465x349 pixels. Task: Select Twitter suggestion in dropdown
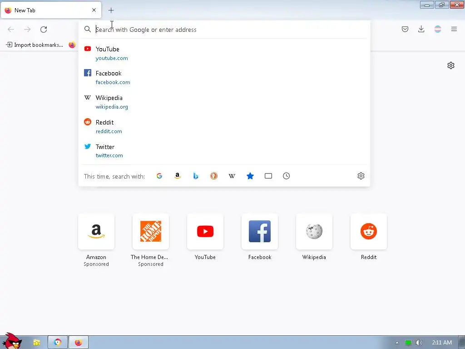[x=224, y=151]
